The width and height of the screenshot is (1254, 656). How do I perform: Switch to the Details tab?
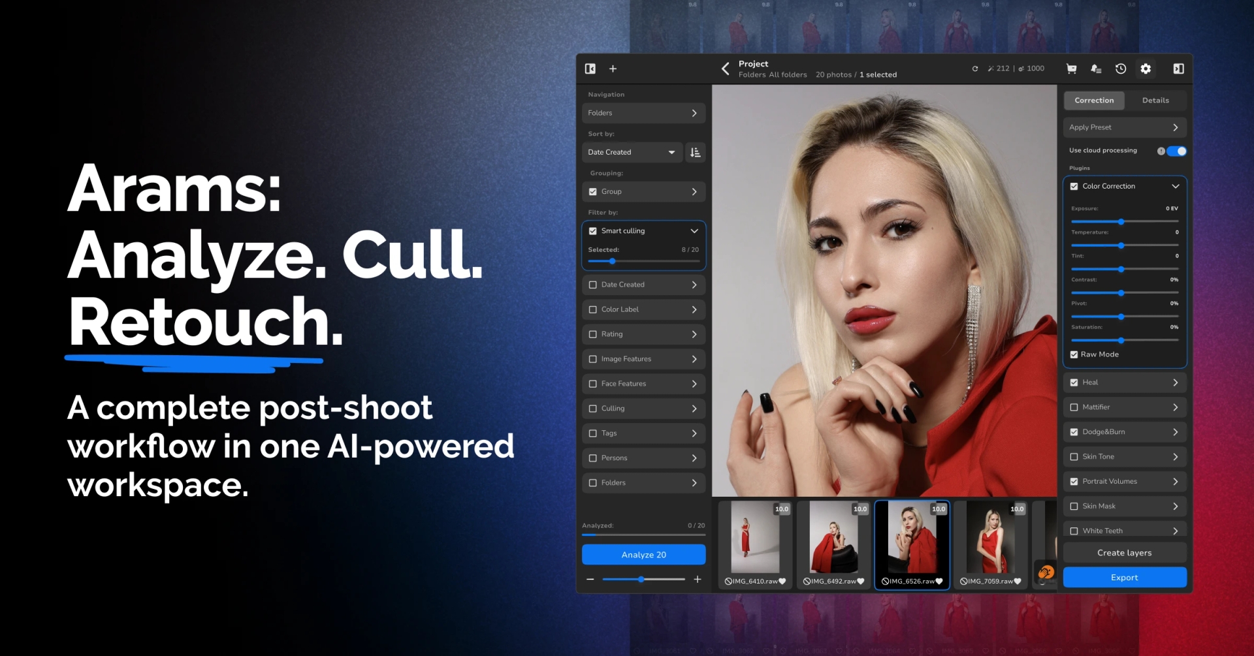(x=1155, y=101)
